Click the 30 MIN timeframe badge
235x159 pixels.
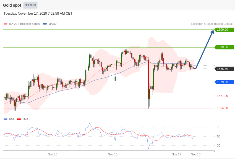(x=30, y=5)
